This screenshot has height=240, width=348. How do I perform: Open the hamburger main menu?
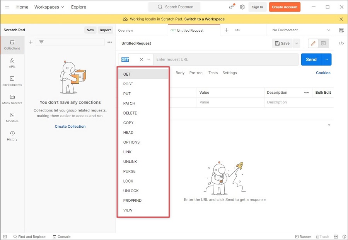7,7
